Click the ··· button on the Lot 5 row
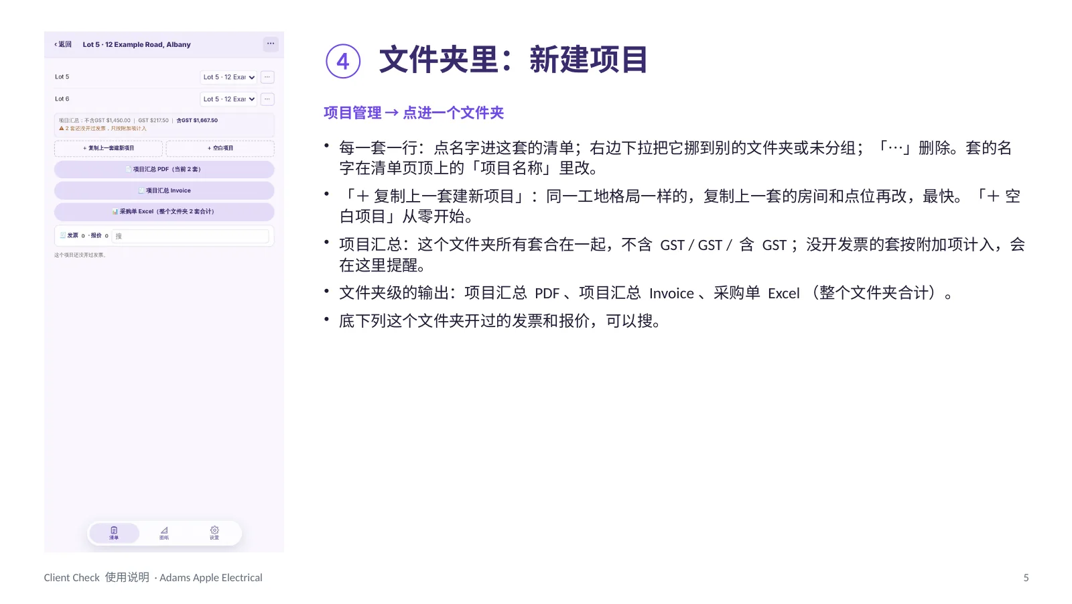The height and width of the screenshot is (604, 1072). (267, 77)
